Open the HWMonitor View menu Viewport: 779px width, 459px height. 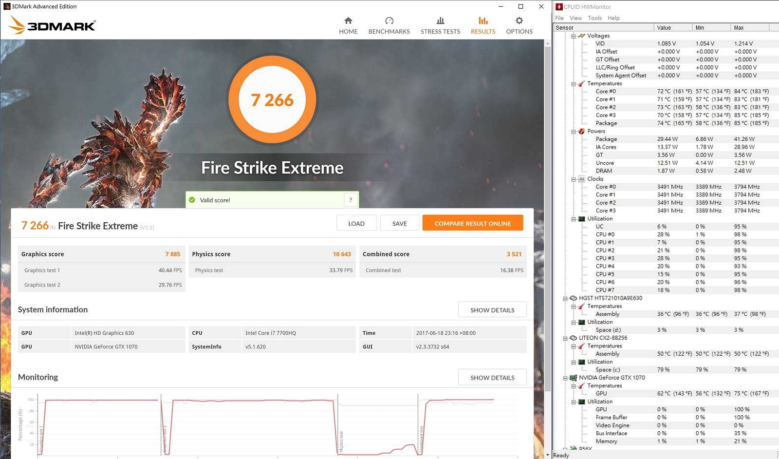[x=575, y=18]
